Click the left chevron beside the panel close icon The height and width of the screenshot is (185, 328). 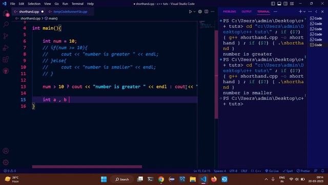click(x=316, y=12)
